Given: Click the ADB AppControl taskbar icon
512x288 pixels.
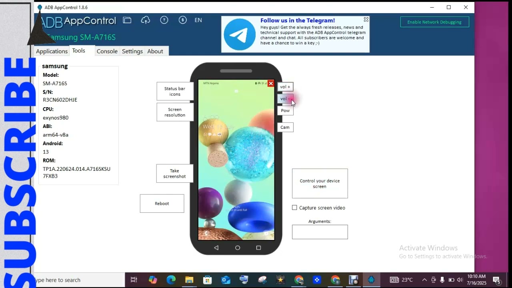Looking at the screenshot, I should (x=371, y=280).
